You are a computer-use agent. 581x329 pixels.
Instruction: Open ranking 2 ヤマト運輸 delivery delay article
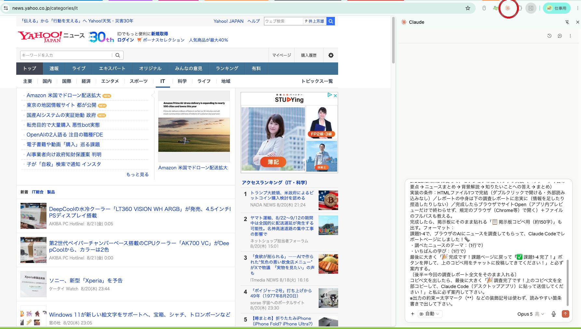point(282,226)
